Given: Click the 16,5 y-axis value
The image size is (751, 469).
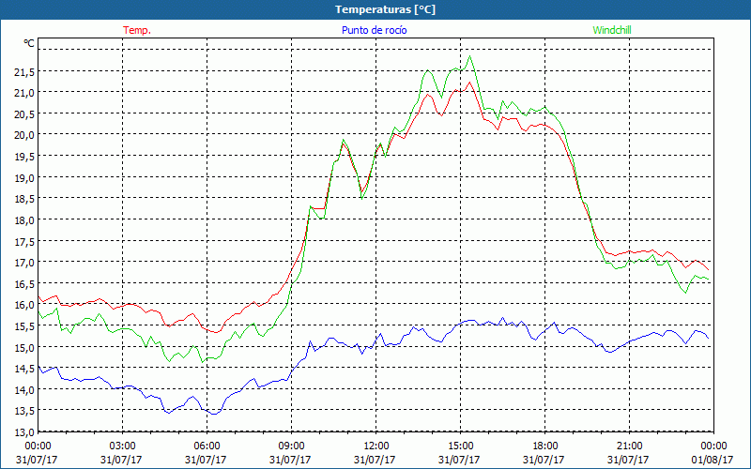Looking at the screenshot, I should (24, 284).
